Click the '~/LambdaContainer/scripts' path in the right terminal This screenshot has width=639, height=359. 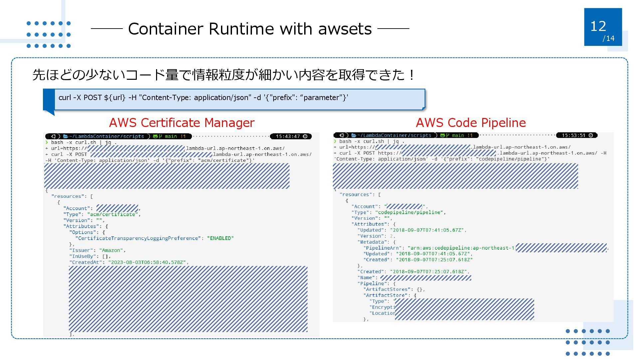(394, 135)
